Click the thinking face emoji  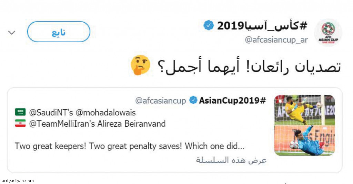pyautogui.click(x=141, y=65)
